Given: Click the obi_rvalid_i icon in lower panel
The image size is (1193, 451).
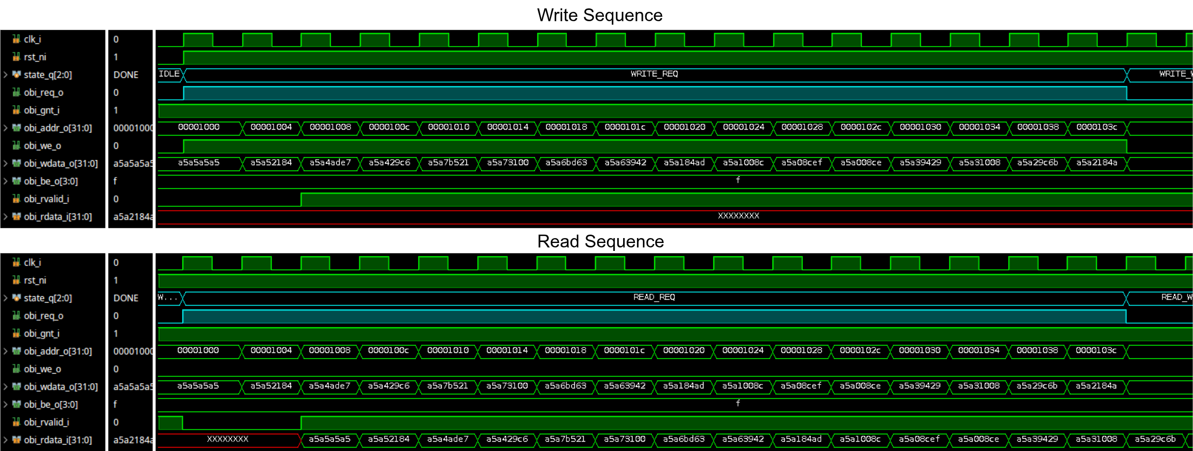Looking at the screenshot, I should tap(16, 422).
